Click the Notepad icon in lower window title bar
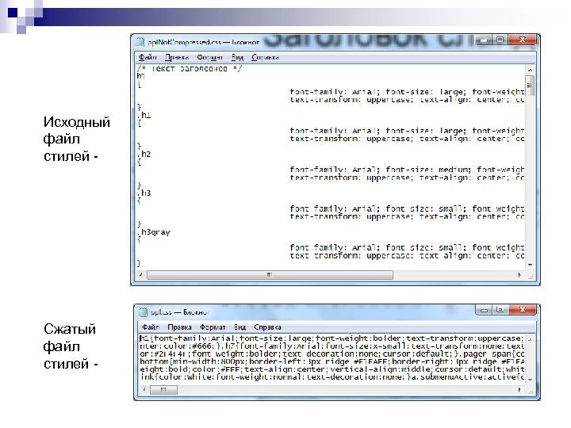The height and width of the screenshot is (428, 571). (x=144, y=312)
